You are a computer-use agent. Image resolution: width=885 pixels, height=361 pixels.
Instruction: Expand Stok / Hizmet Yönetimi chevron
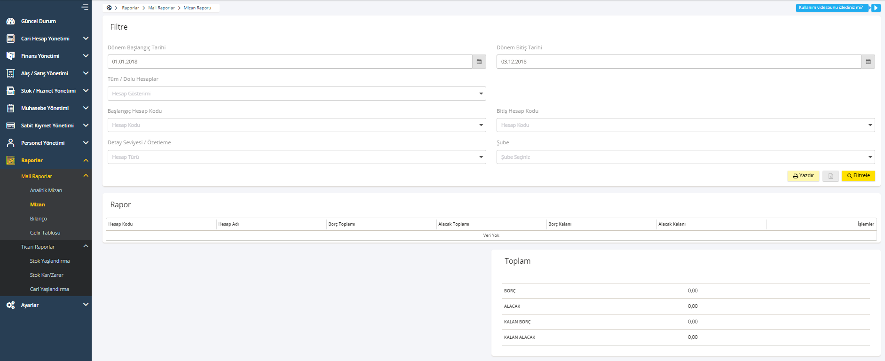(86, 91)
